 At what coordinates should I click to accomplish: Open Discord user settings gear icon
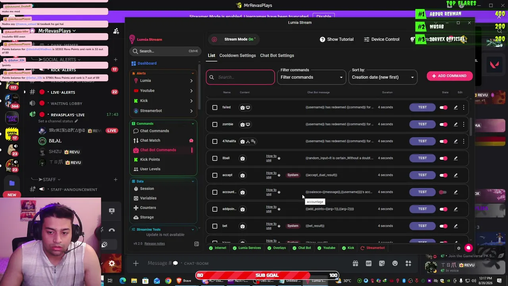click(112, 263)
